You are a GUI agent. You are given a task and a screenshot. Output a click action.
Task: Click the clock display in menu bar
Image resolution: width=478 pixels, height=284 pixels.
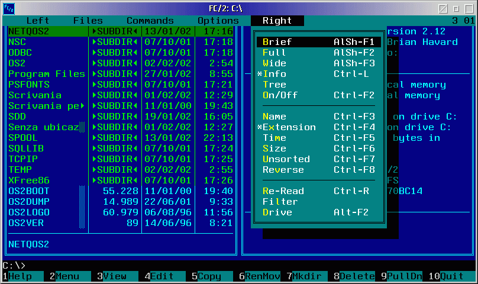click(463, 21)
